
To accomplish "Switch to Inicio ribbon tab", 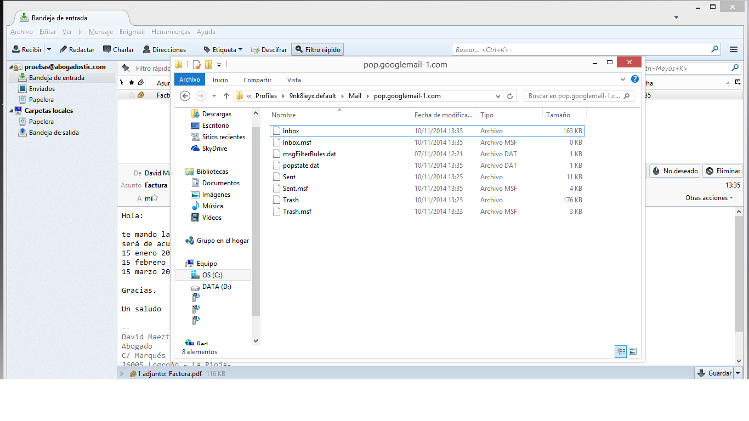I will 220,80.
